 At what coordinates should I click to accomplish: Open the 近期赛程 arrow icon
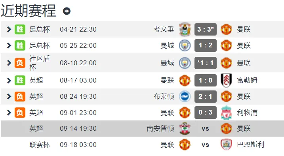point(67,11)
